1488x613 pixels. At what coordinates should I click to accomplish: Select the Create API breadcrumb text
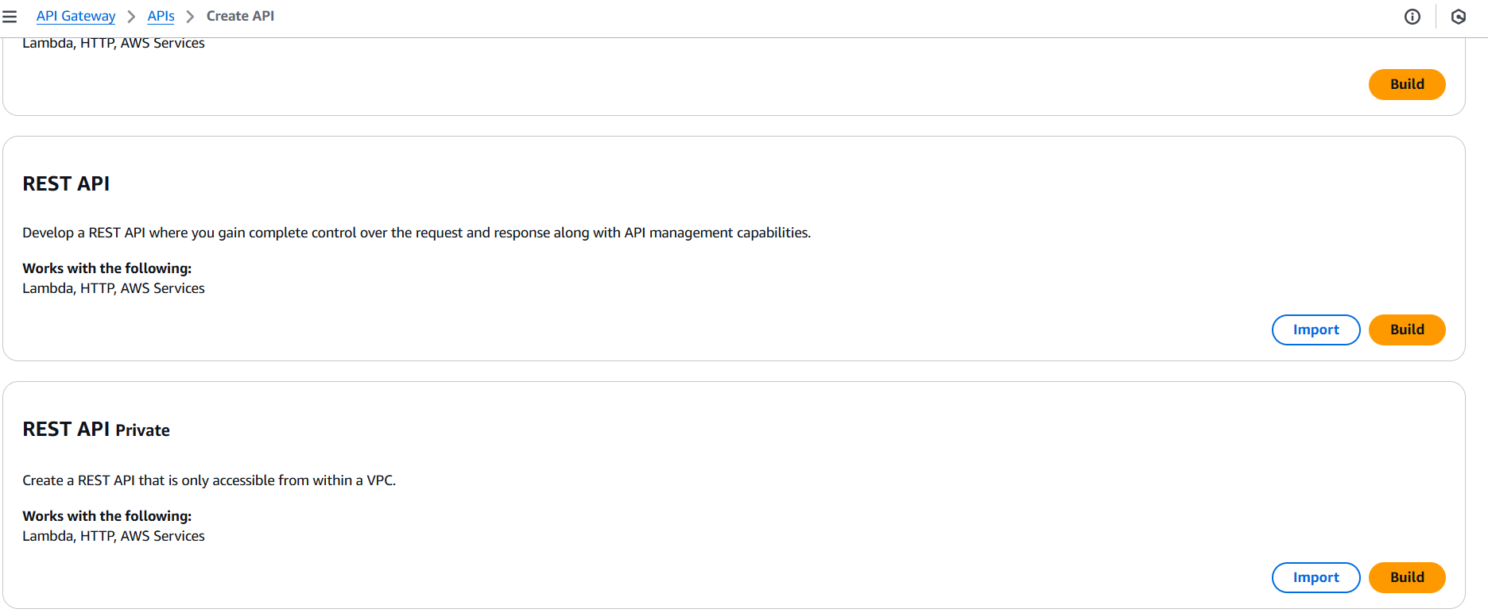(240, 16)
